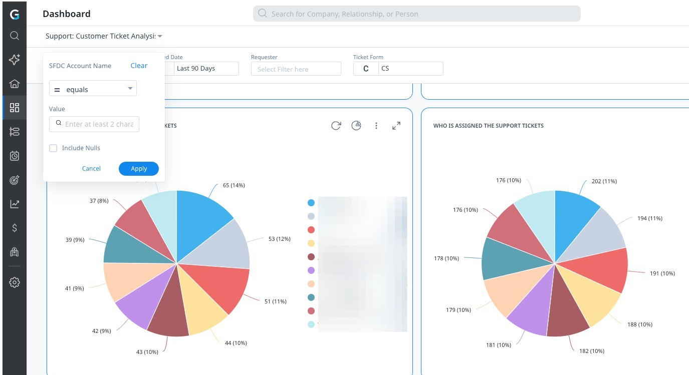Image resolution: width=689 pixels, height=375 pixels.
Task: Click the 42 (9%) data label
Action: tap(102, 331)
